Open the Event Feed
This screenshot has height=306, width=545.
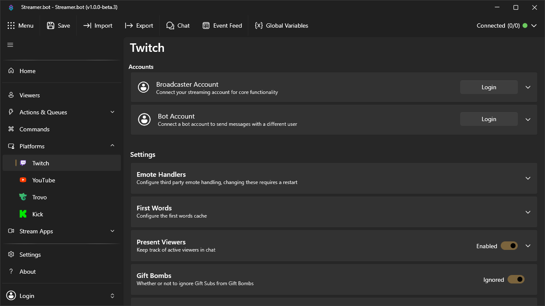[222, 25]
